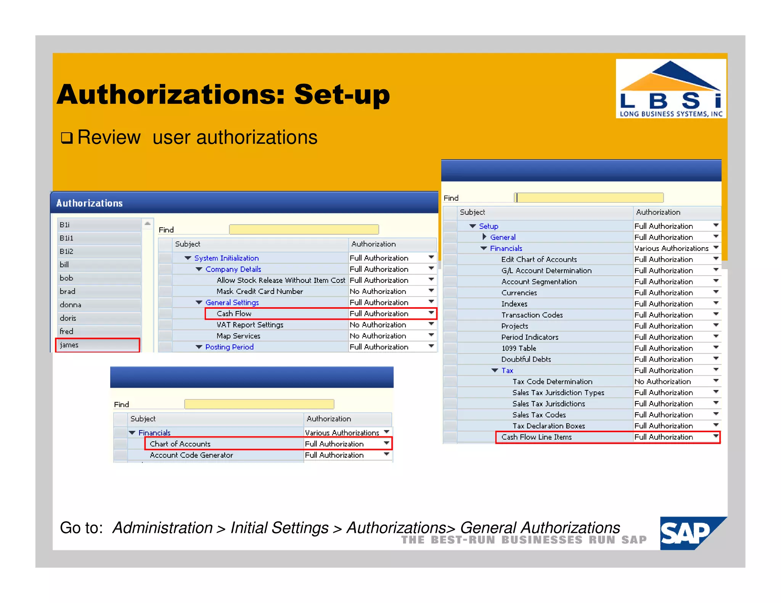Screen dimensions: 781x603
Task: Click Authorization column header in Setup panel
Action: tap(677, 212)
